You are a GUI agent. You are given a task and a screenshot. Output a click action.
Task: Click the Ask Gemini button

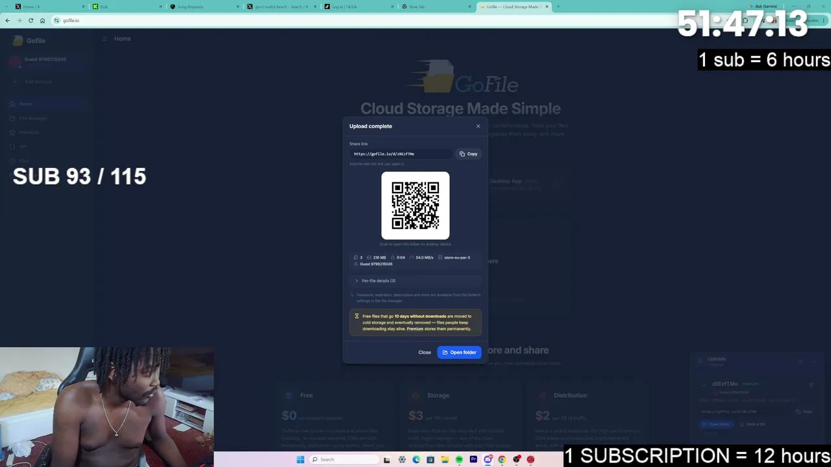pos(763,6)
